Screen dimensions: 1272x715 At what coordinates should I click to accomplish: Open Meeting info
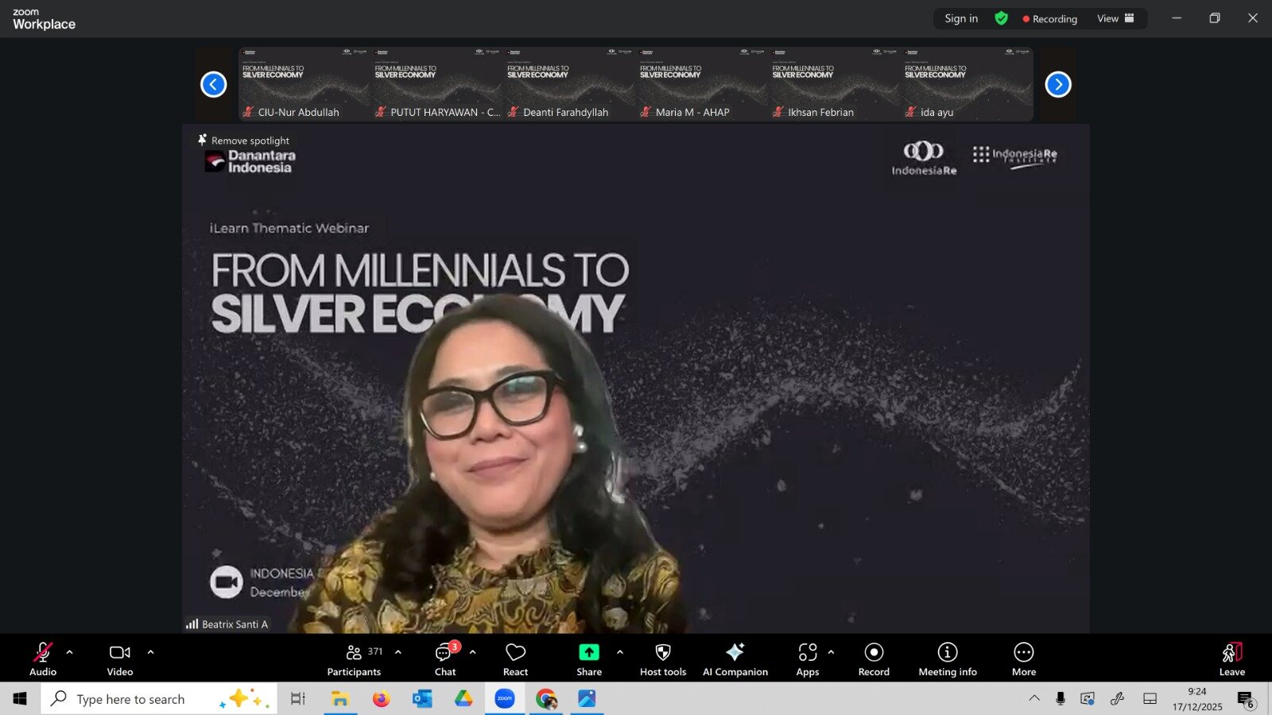coord(947,659)
